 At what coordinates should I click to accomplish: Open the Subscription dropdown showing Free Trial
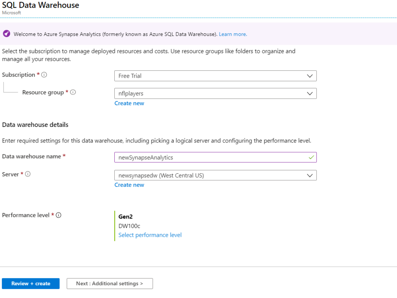(216, 76)
